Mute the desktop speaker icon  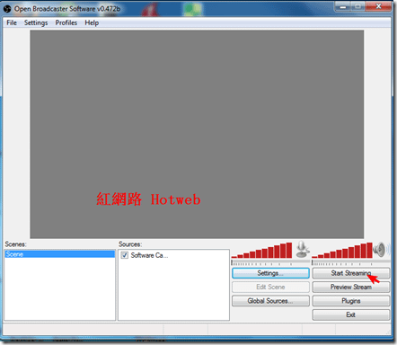(x=380, y=250)
